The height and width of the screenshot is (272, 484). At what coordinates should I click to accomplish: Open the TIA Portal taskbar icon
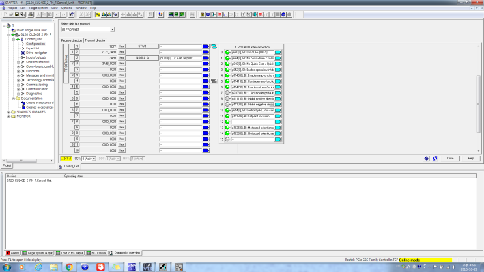(x=147, y=267)
